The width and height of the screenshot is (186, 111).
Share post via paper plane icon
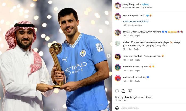pos(130,91)
